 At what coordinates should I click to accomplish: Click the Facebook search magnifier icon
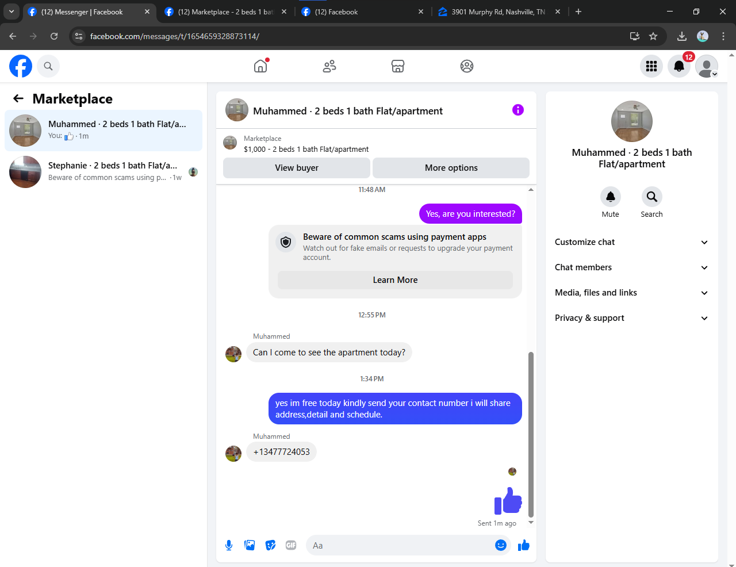[x=48, y=66]
